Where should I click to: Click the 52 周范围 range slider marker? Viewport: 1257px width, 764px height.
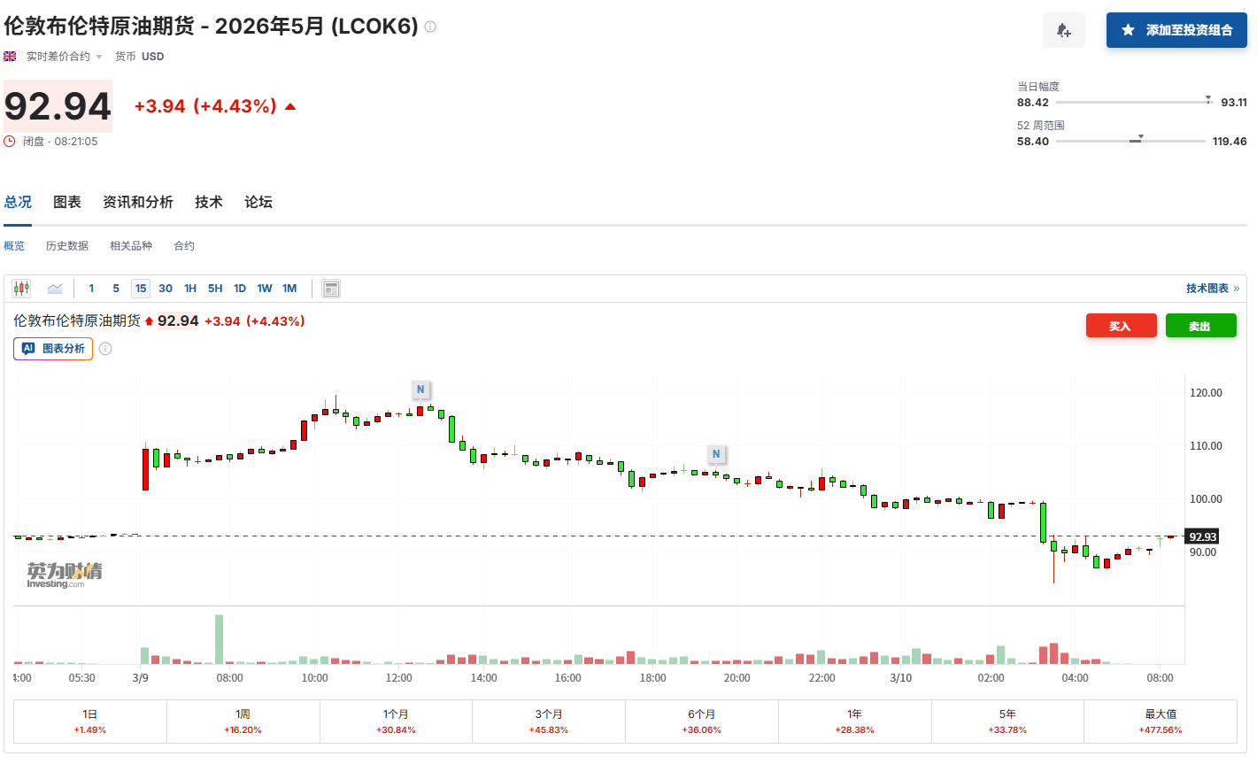[x=1139, y=138]
